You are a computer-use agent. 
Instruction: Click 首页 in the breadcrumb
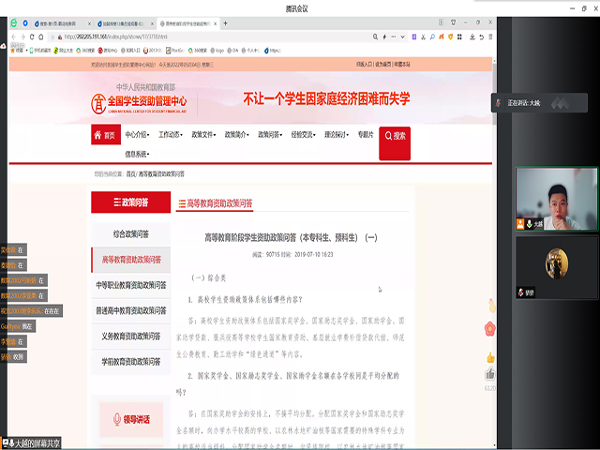coord(131,174)
